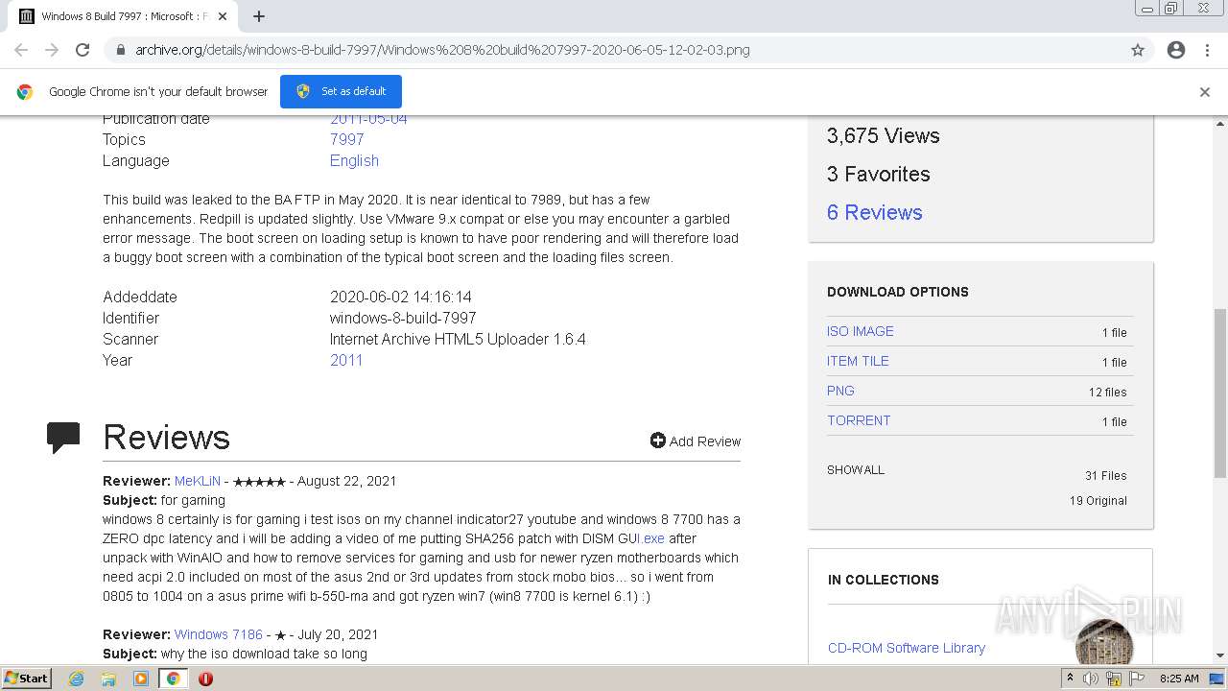Screen dimensions: 1228x691
Task: Click the CD-ROM Software Library collection thumbnail
Action: coord(1104,641)
